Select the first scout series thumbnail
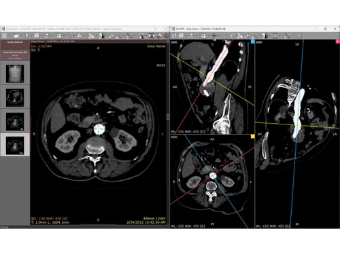This screenshot has height=255, width=340. [x=15, y=73]
